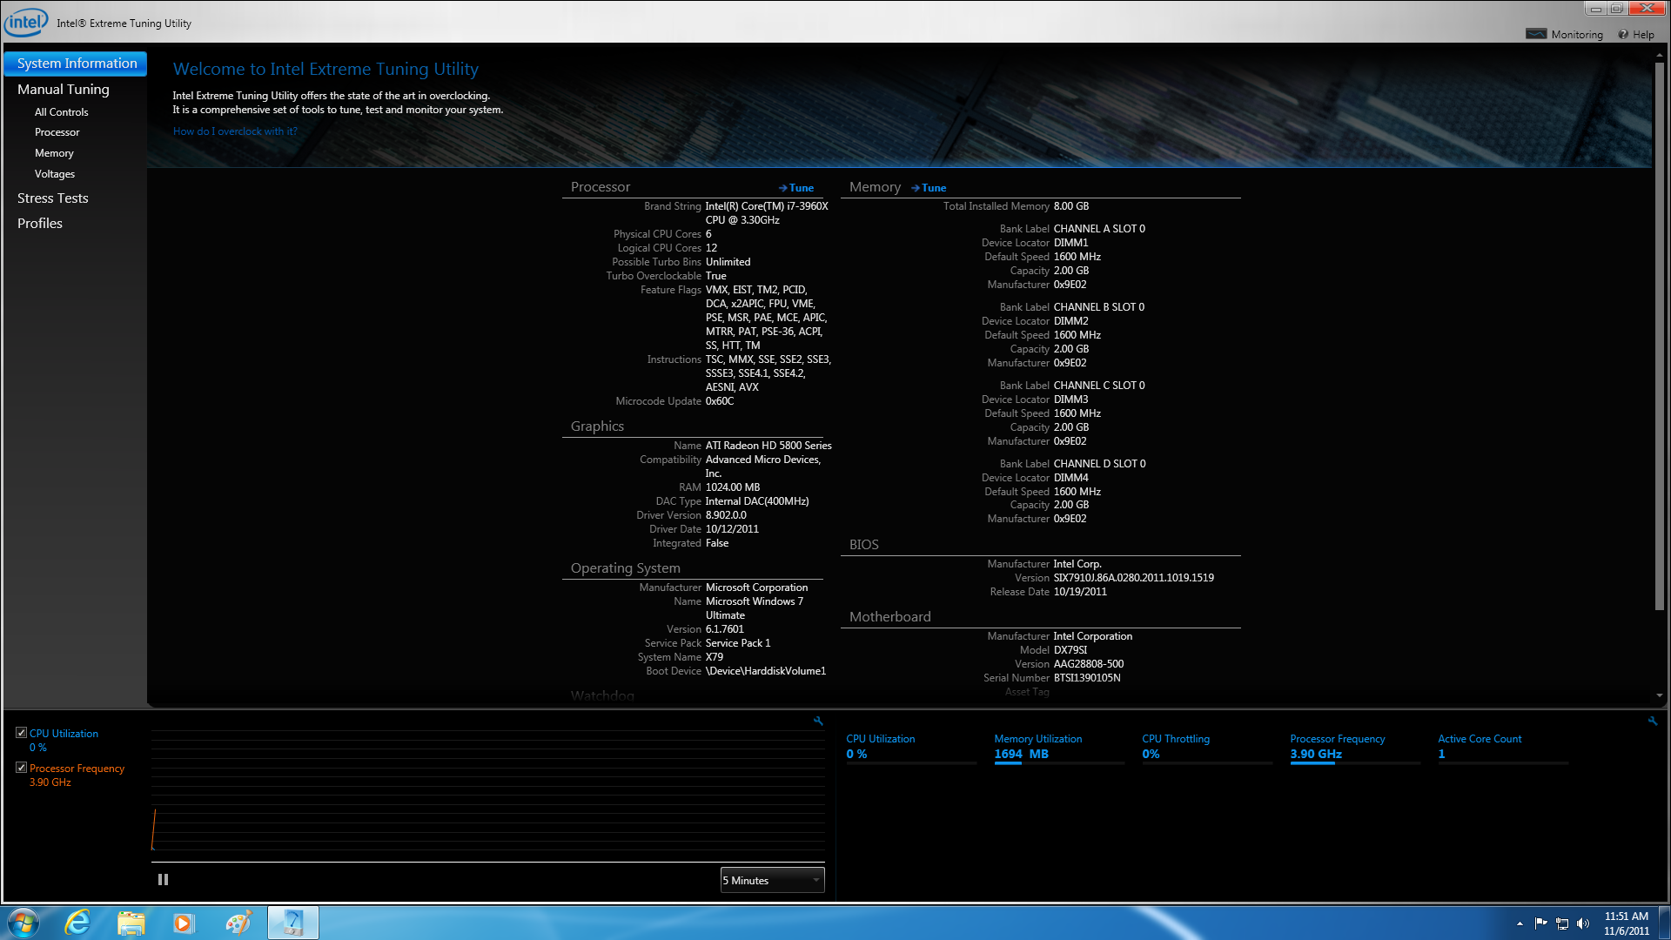The height and width of the screenshot is (940, 1671).
Task: Click Brand String value i7-3960X
Action: (x=767, y=213)
